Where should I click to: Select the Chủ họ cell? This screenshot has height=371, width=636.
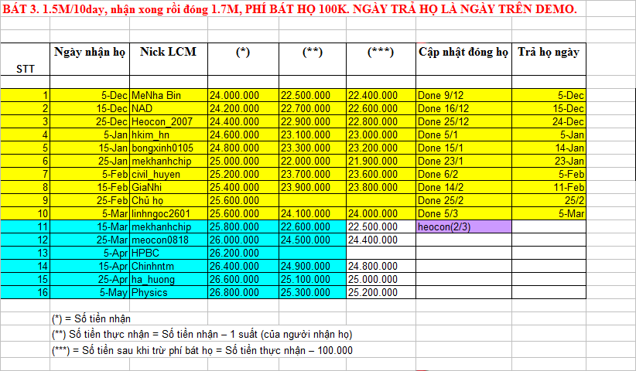point(168,201)
